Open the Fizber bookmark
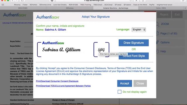The height and width of the screenshot is (105, 187). 25,5
